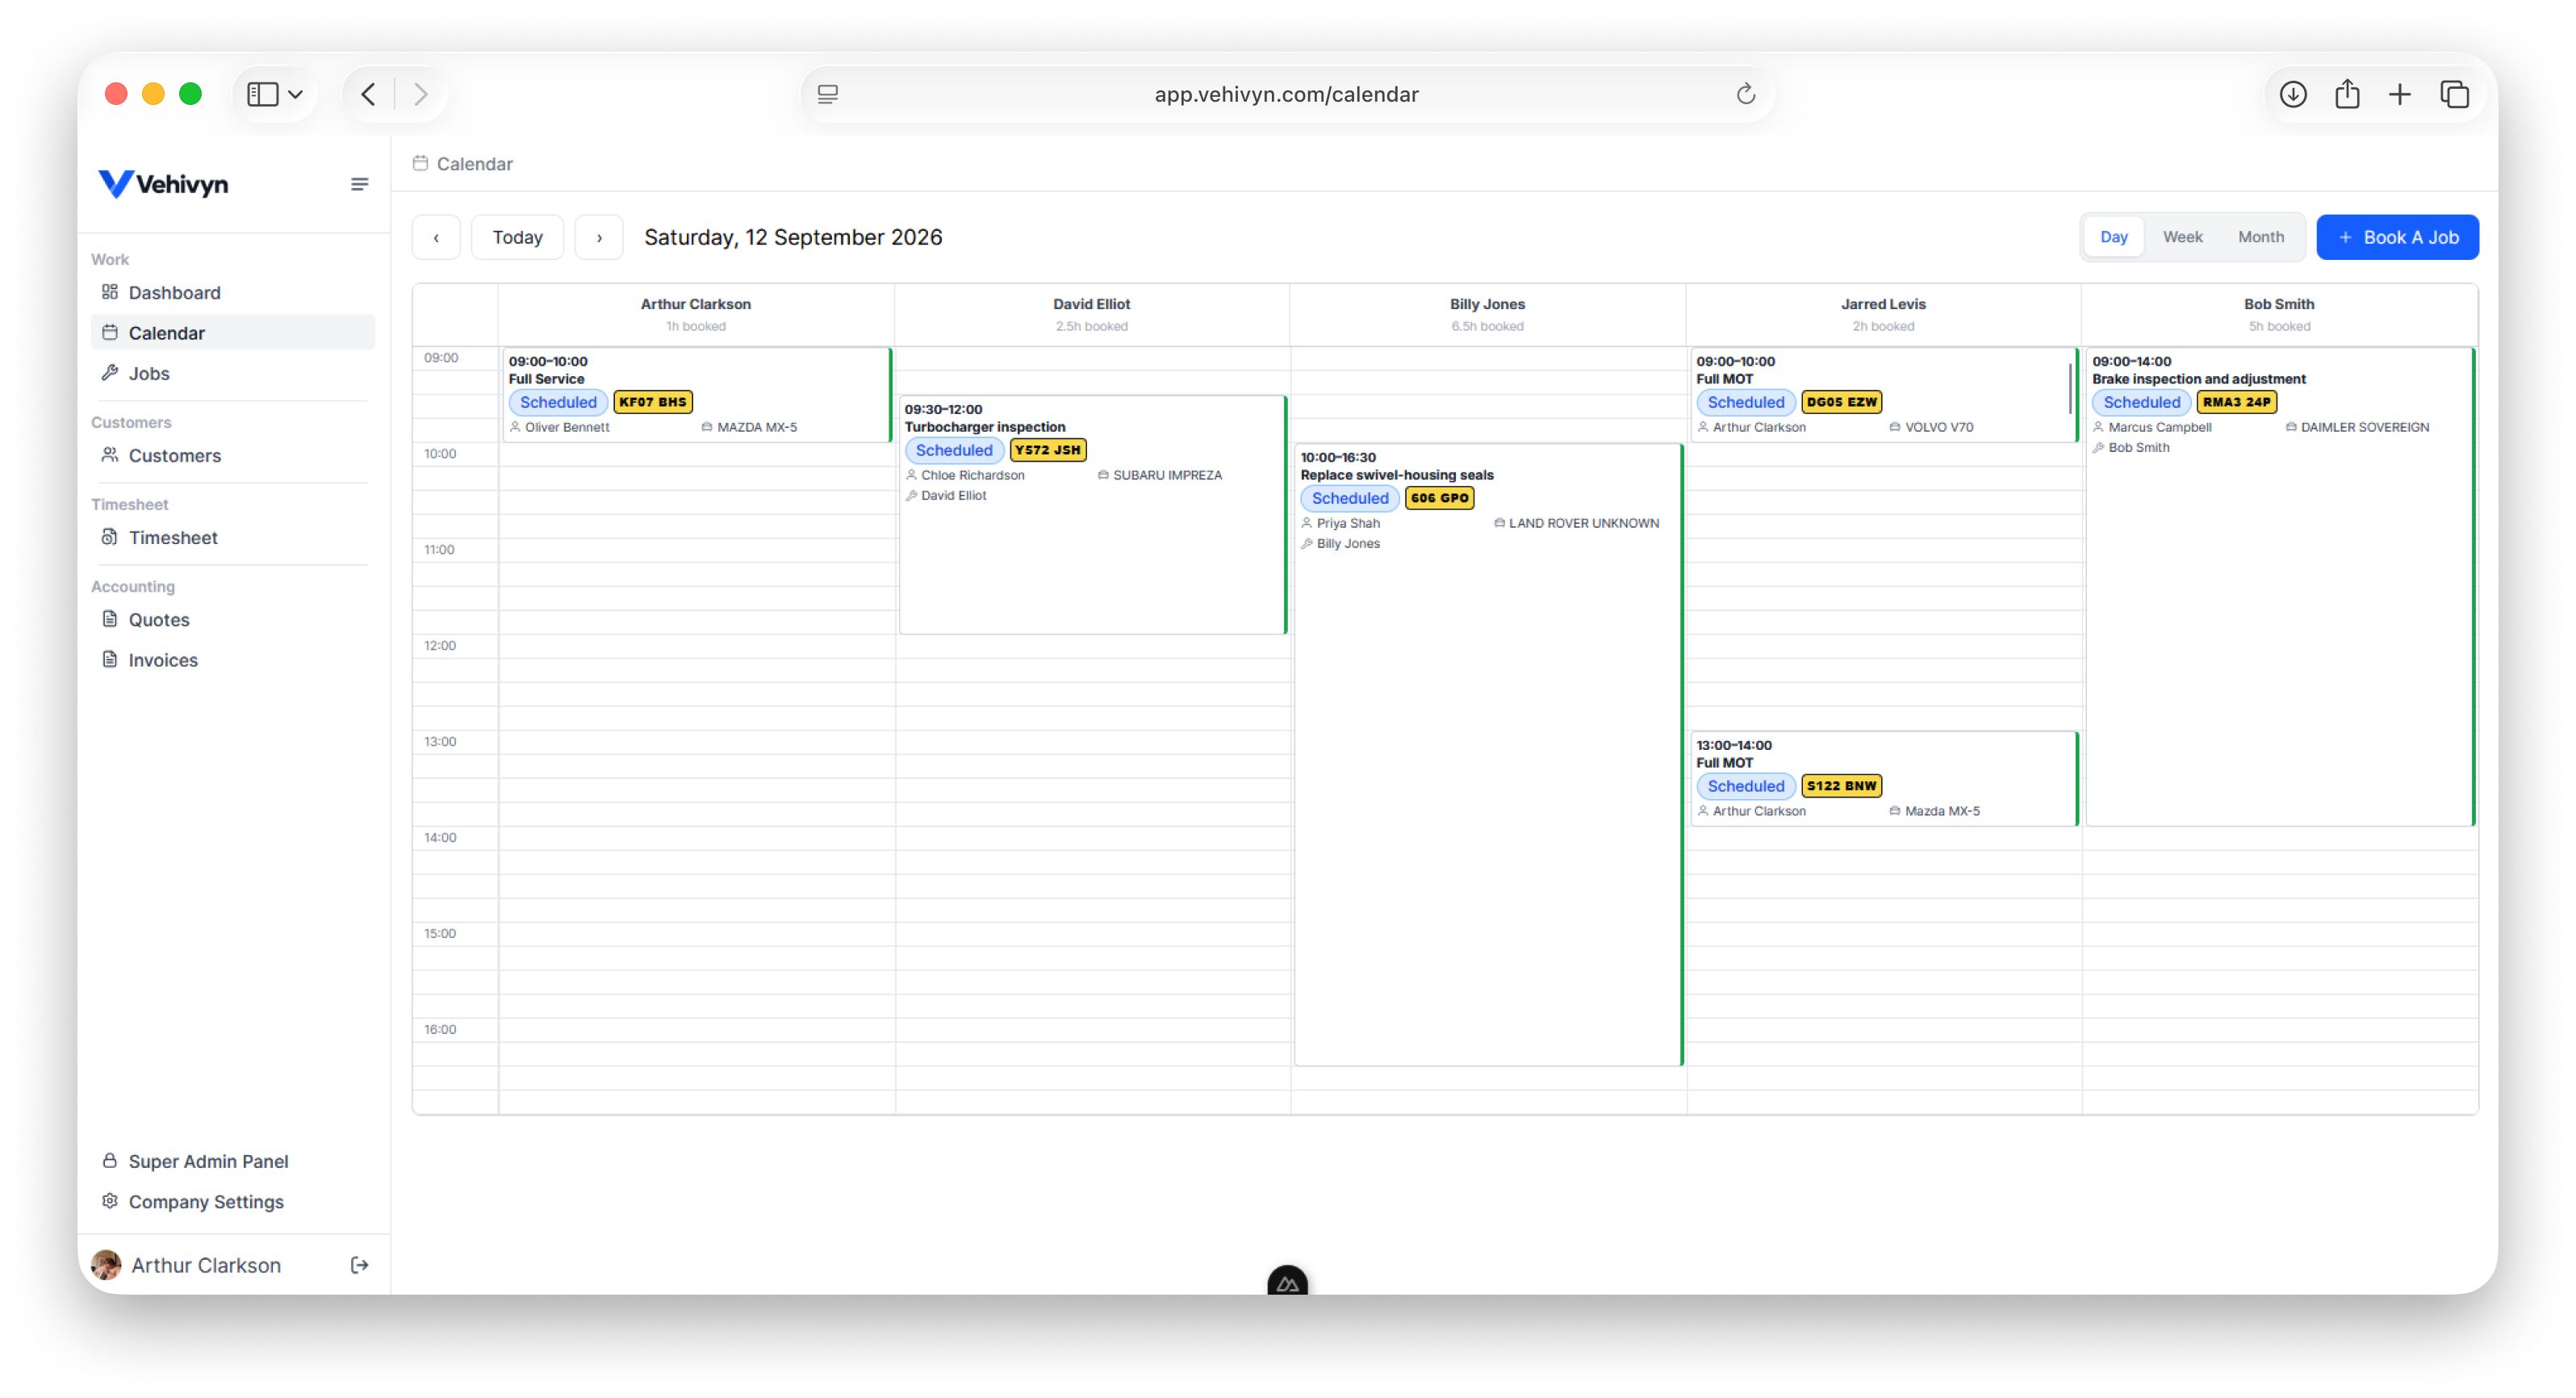Image resolution: width=2576 pixels, height=1398 pixels.
Task: Click Book A Job button
Action: (2397, 237)
